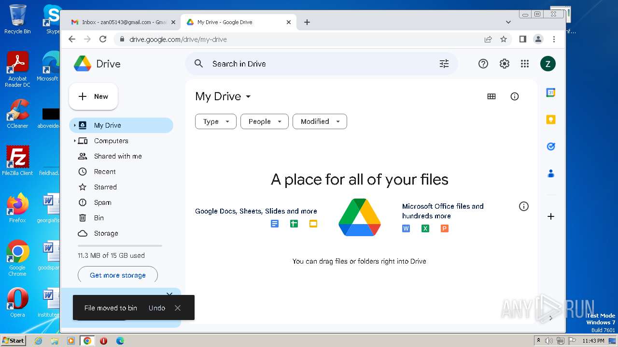The image size is (618, 347).
Task: Click the New button
Action: [93, 96]
